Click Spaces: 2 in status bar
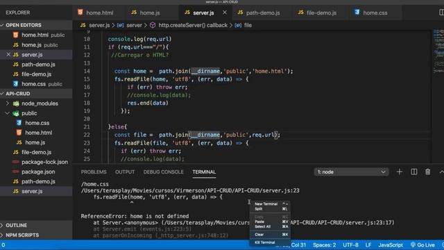Viewport: 444px width, 250px height. 325,245
